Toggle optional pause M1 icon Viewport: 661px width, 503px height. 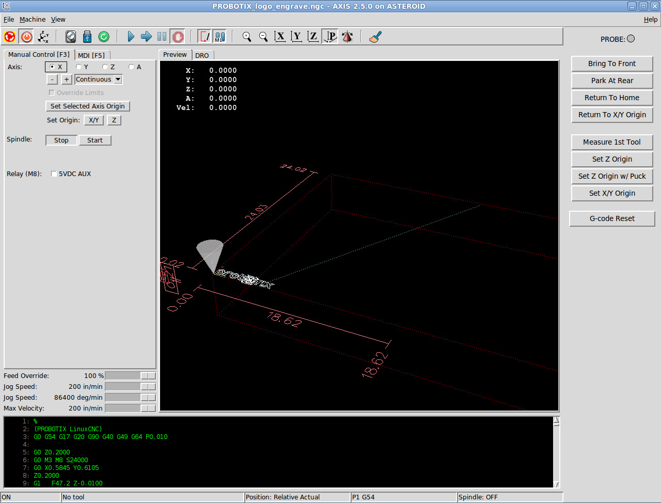click(x=219, y=37)
